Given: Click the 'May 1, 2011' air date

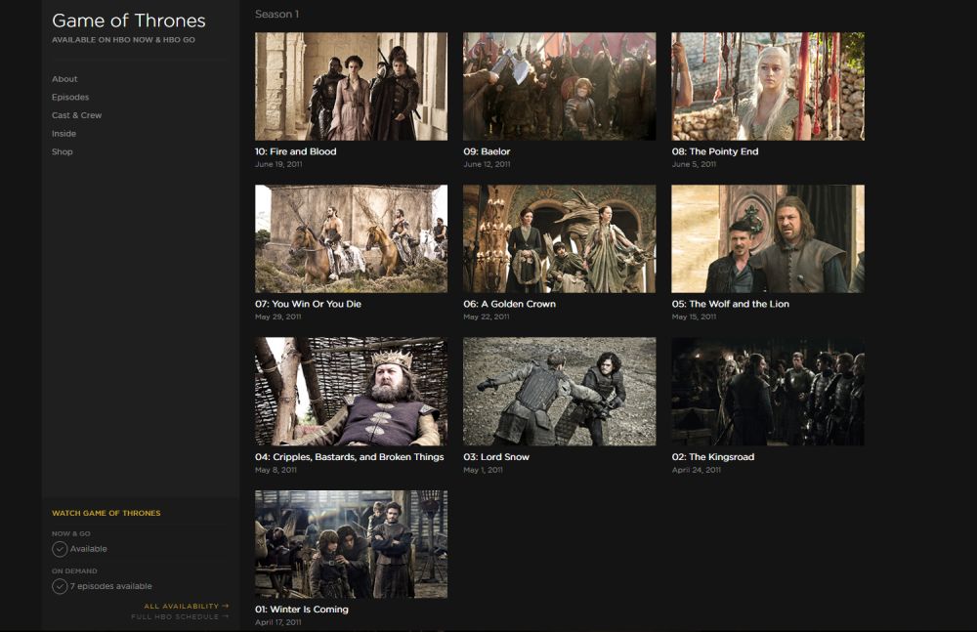Looking at the screenshot, I should [483, 470].
